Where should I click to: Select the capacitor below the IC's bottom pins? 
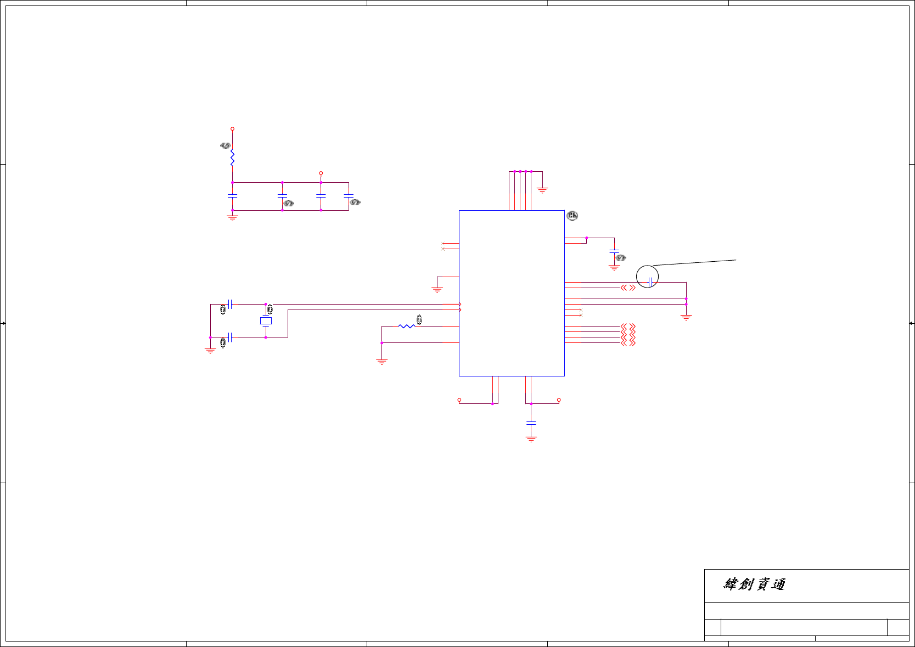(x=531, y=423)
